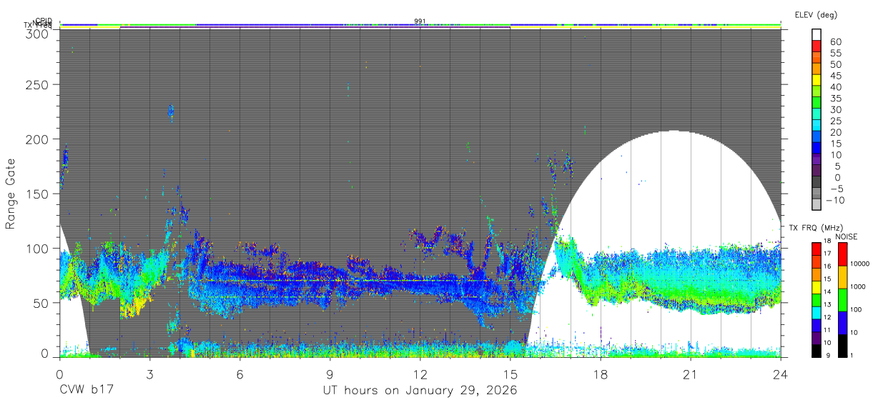Click the "300" tick on the Range Gate axis
Image resolution: width=878 pixels, height=405 pixels.
point(39,33)
